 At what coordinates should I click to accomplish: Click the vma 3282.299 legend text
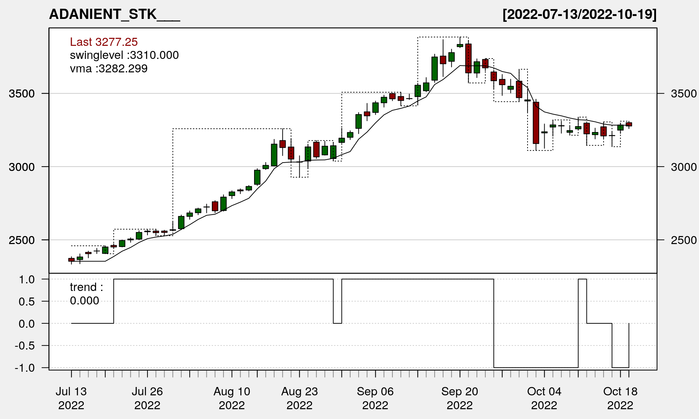(108, 69)
